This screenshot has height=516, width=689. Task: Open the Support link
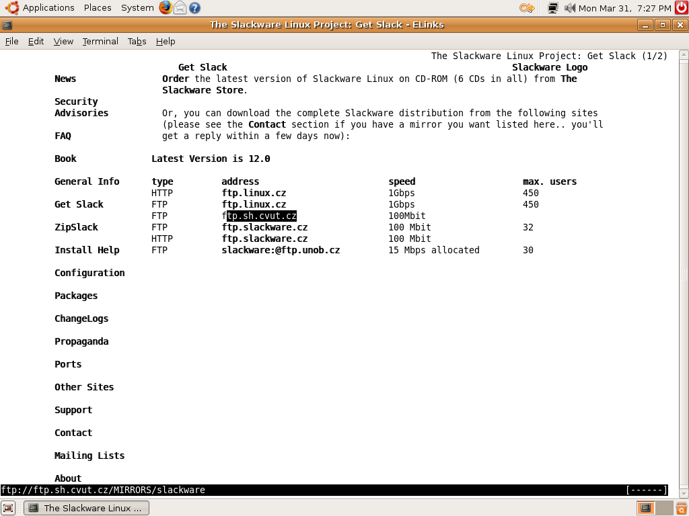click(x=73, y=410)
